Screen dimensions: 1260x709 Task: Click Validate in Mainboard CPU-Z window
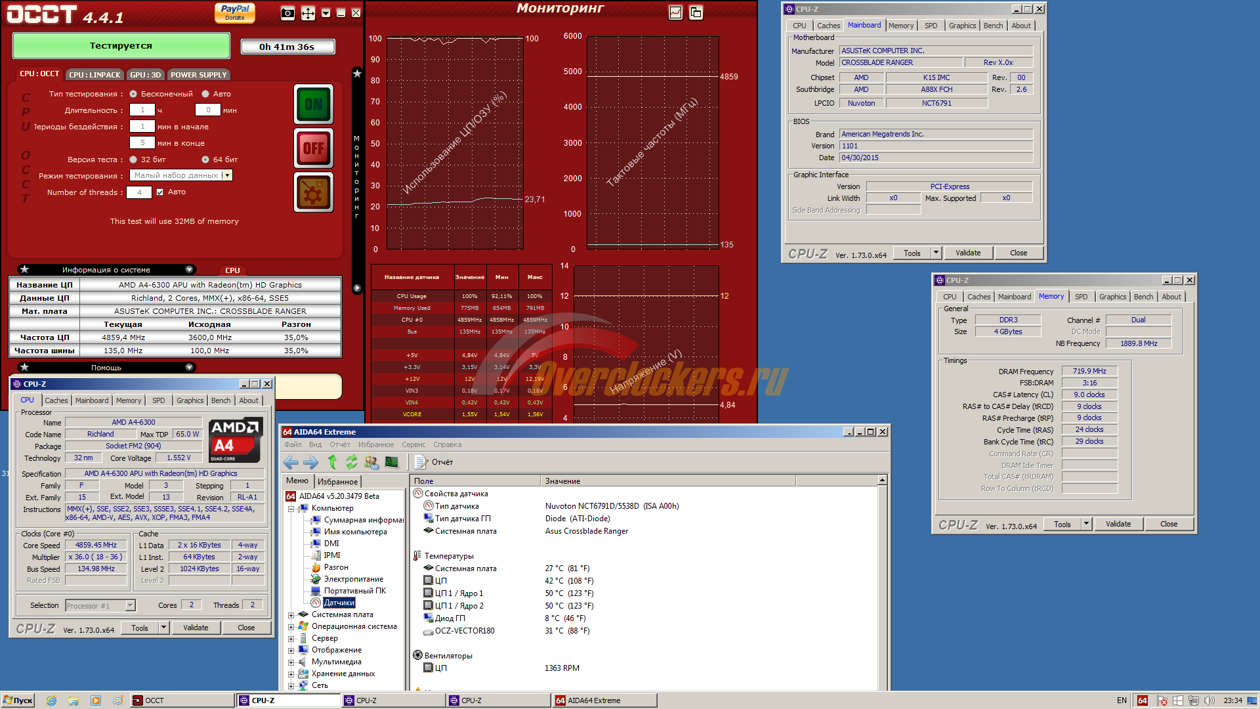click(967, 253)
